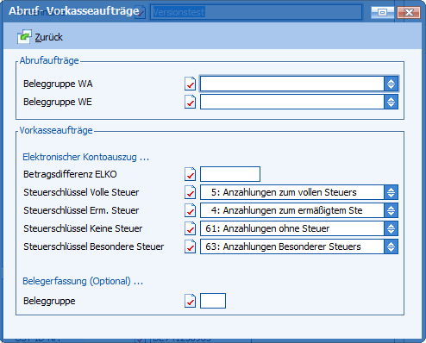Select value '5: Anzahlungen zum vollen Steuers'
The height and width of the screenshot is (343, 426).
coord(284,192)
